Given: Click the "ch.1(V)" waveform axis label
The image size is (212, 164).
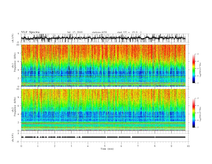Looking at the screenshot, I should 13,38.
